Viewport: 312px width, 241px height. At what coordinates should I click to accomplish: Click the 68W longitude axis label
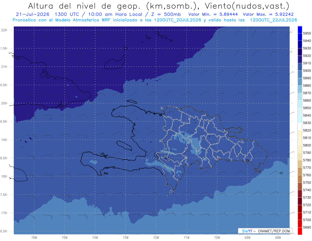278,237
